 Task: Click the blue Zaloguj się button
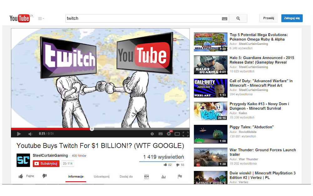[291, 18]
